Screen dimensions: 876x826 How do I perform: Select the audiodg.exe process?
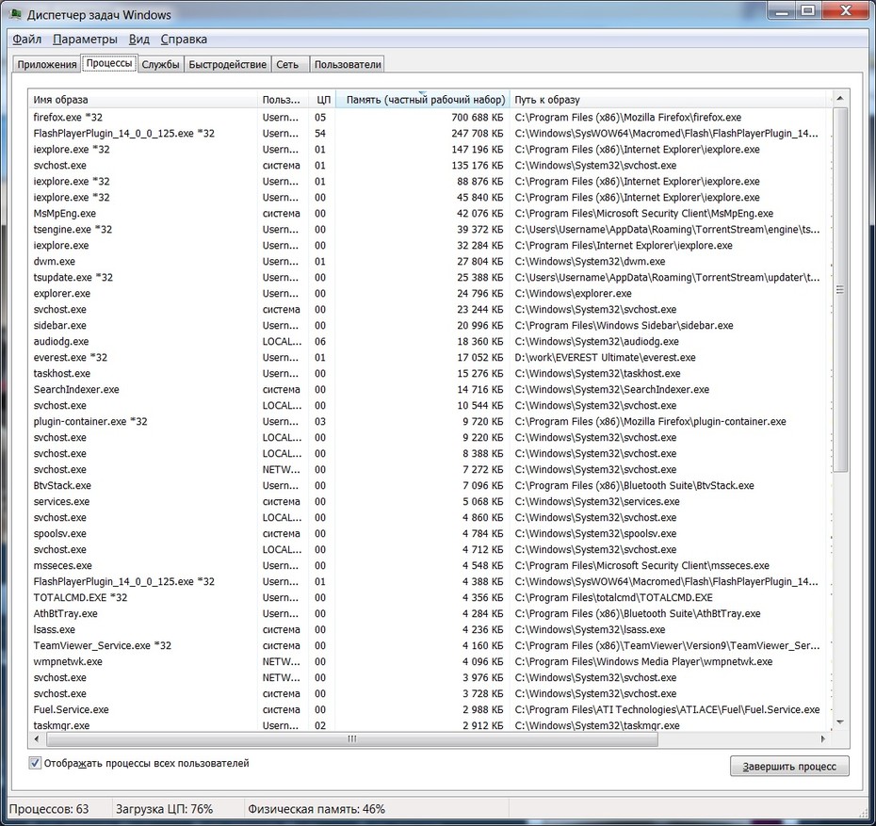430,341
